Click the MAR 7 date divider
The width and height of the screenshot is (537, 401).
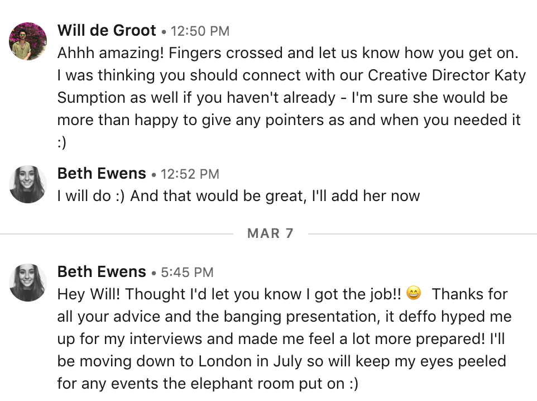(x=270, y=233)
